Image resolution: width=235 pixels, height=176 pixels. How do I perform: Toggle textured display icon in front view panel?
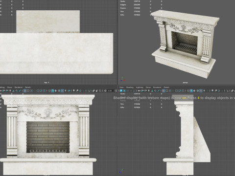click(x=62, y=90)
